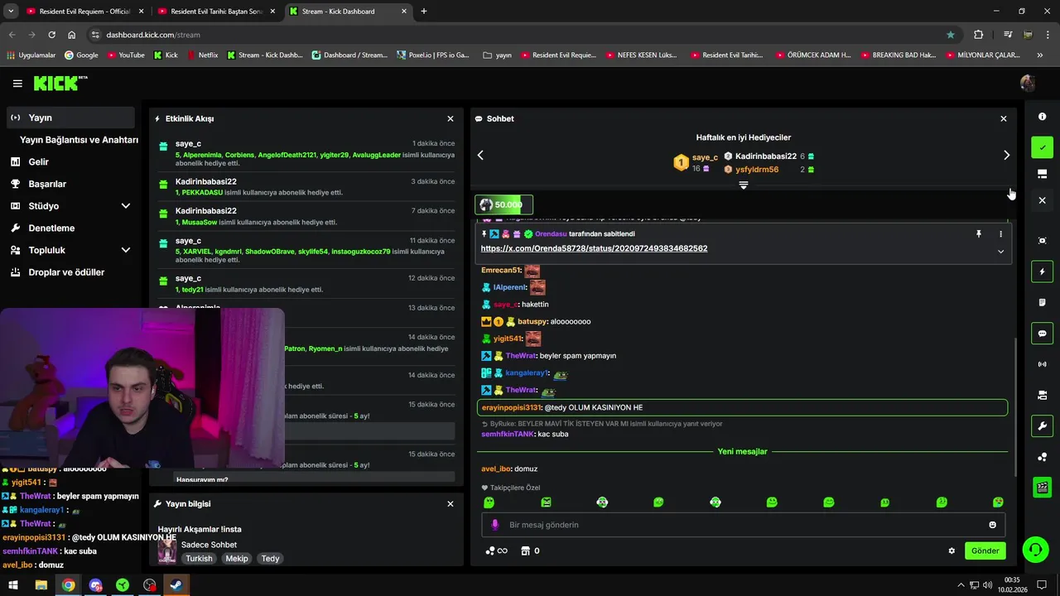Open the Netflix bookmark

click(202, 55)
